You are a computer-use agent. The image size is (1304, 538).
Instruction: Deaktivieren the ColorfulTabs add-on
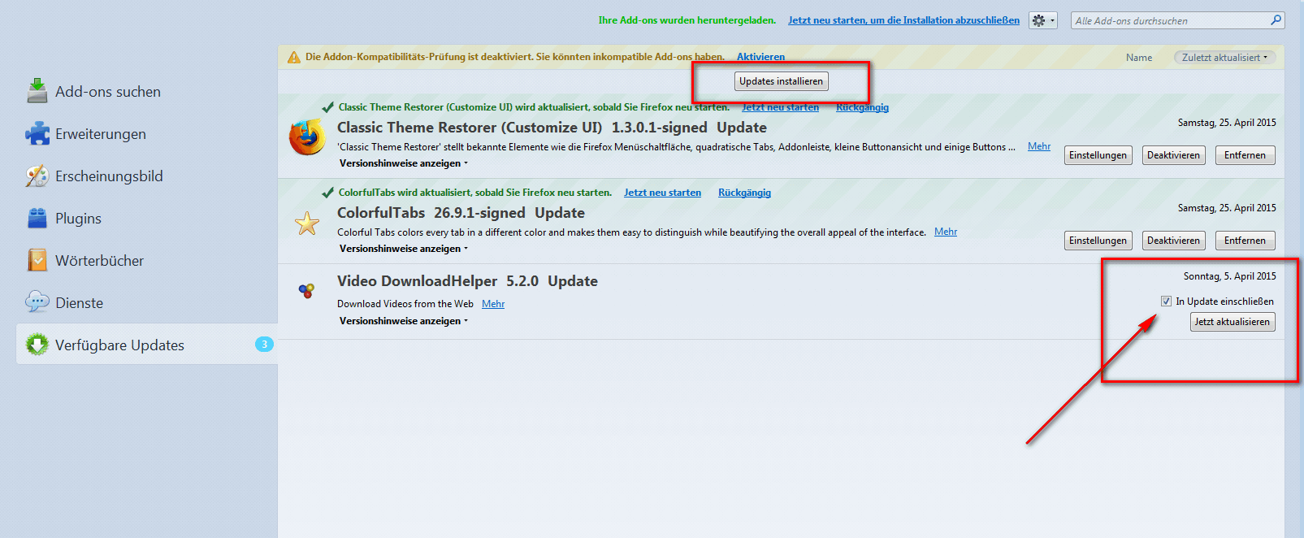1173,241
